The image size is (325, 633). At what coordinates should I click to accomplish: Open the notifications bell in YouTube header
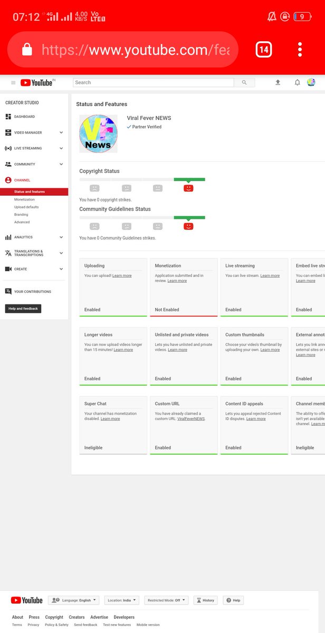tap(297, 83)
